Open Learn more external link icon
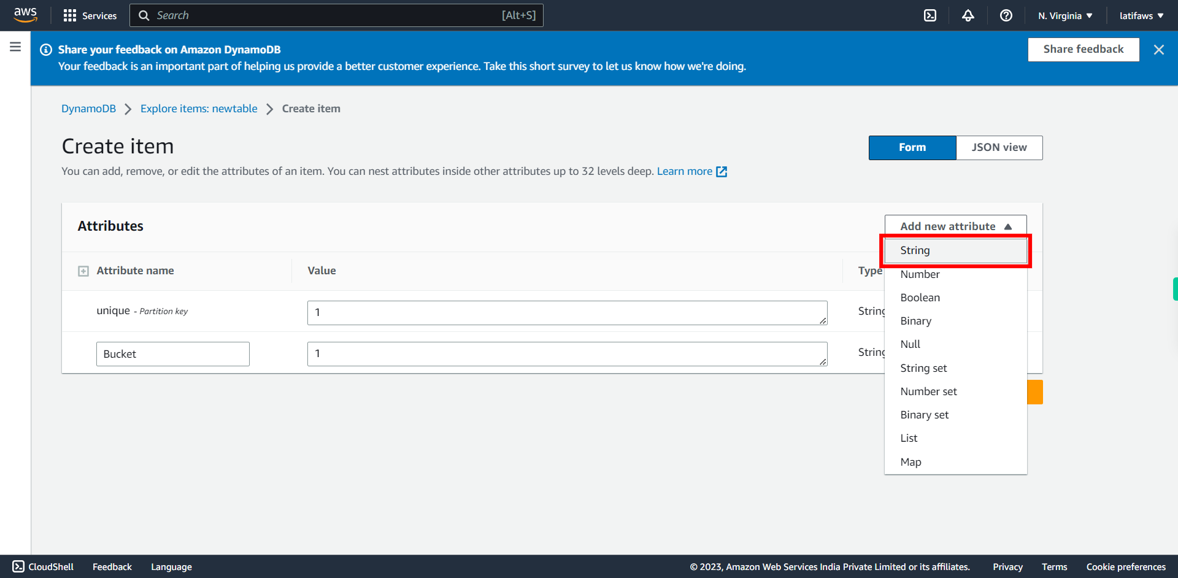Screen dimensions: 1178x578 click(722, 172)
